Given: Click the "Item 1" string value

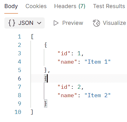Looking at the screenshot, I should click(98, 62).
